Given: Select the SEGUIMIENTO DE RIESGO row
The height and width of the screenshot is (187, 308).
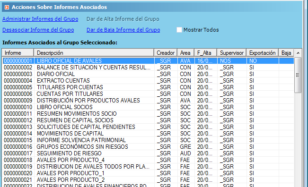Looking at the screenshot, I should click(x=148, y=153).
